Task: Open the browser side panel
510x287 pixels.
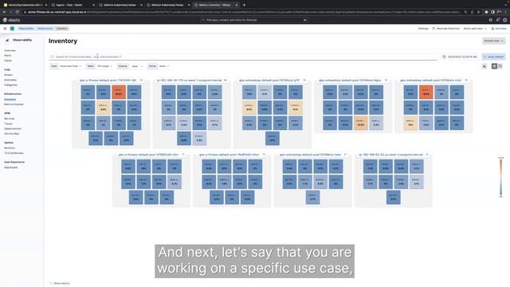Action: (492, 12)
